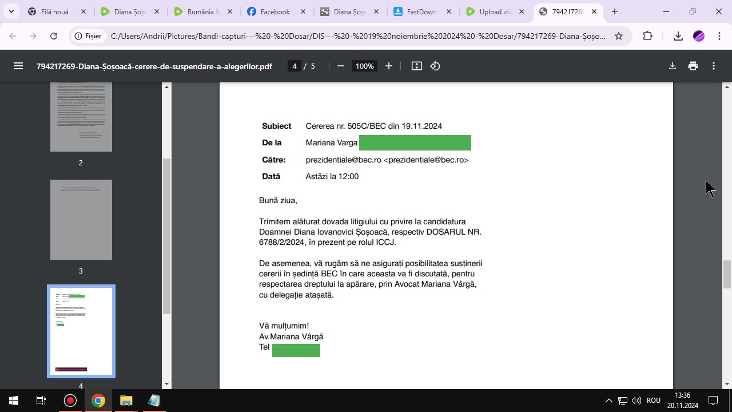This screenshot has width=732, height=412.
Task: Open the volume tray icon
Action: tap(636, 401)
